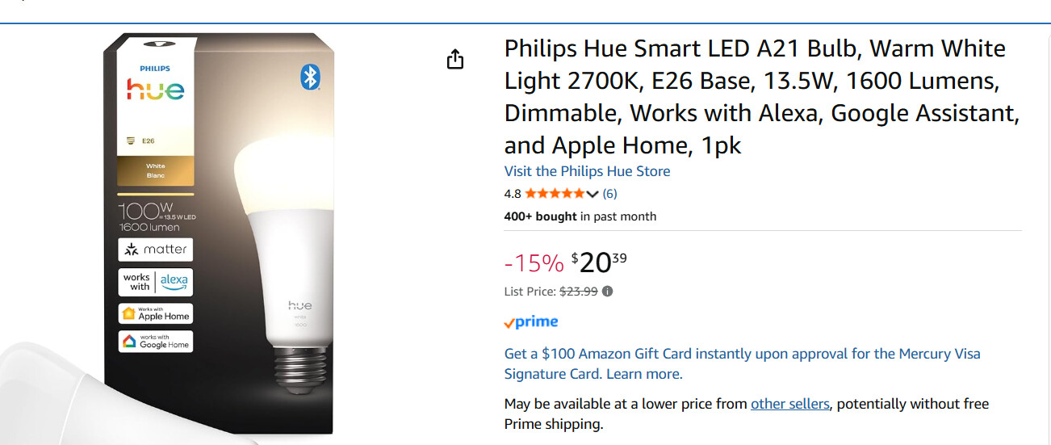Image resolution: width=1051 pixels, height=445 pixels.
Task: Expand the star rating breakdown chevron
Action: (592, 194)
